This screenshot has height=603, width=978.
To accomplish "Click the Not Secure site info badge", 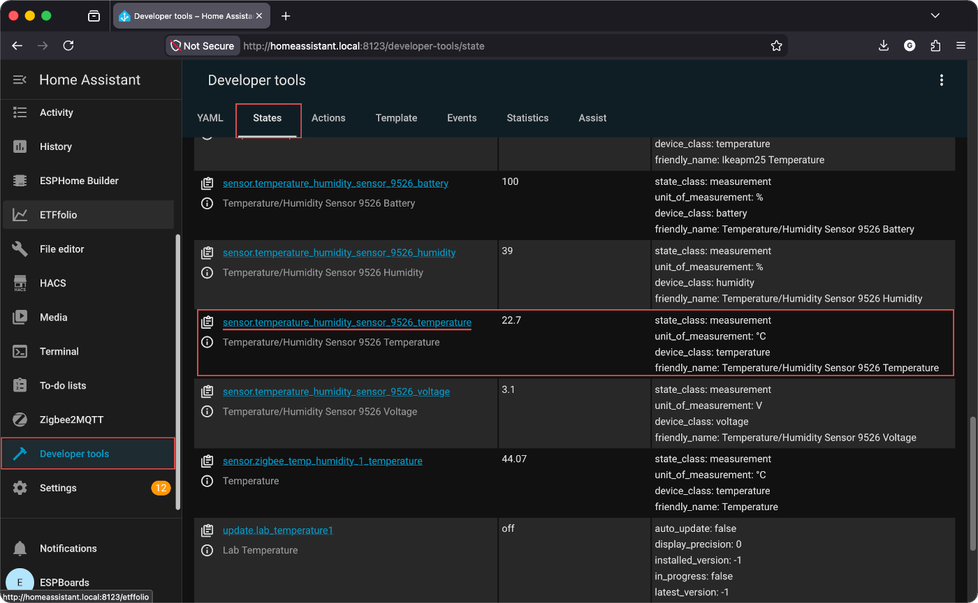I will click(x=203, y=46).
